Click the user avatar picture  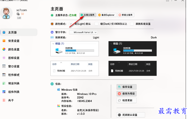6,13
